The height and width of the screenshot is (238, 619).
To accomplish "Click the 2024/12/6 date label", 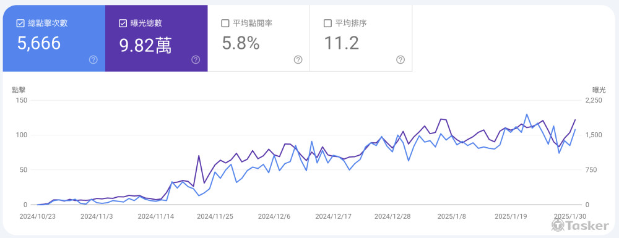I will point(274,217).
